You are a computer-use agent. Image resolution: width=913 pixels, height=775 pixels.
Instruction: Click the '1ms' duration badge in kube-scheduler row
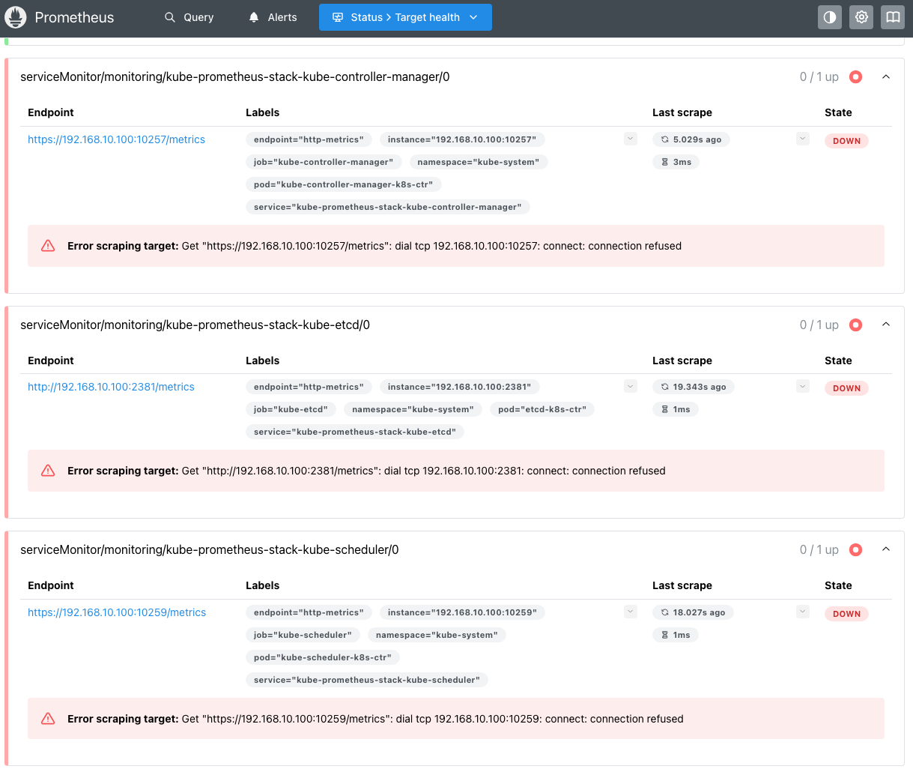[x=676, y=635]
